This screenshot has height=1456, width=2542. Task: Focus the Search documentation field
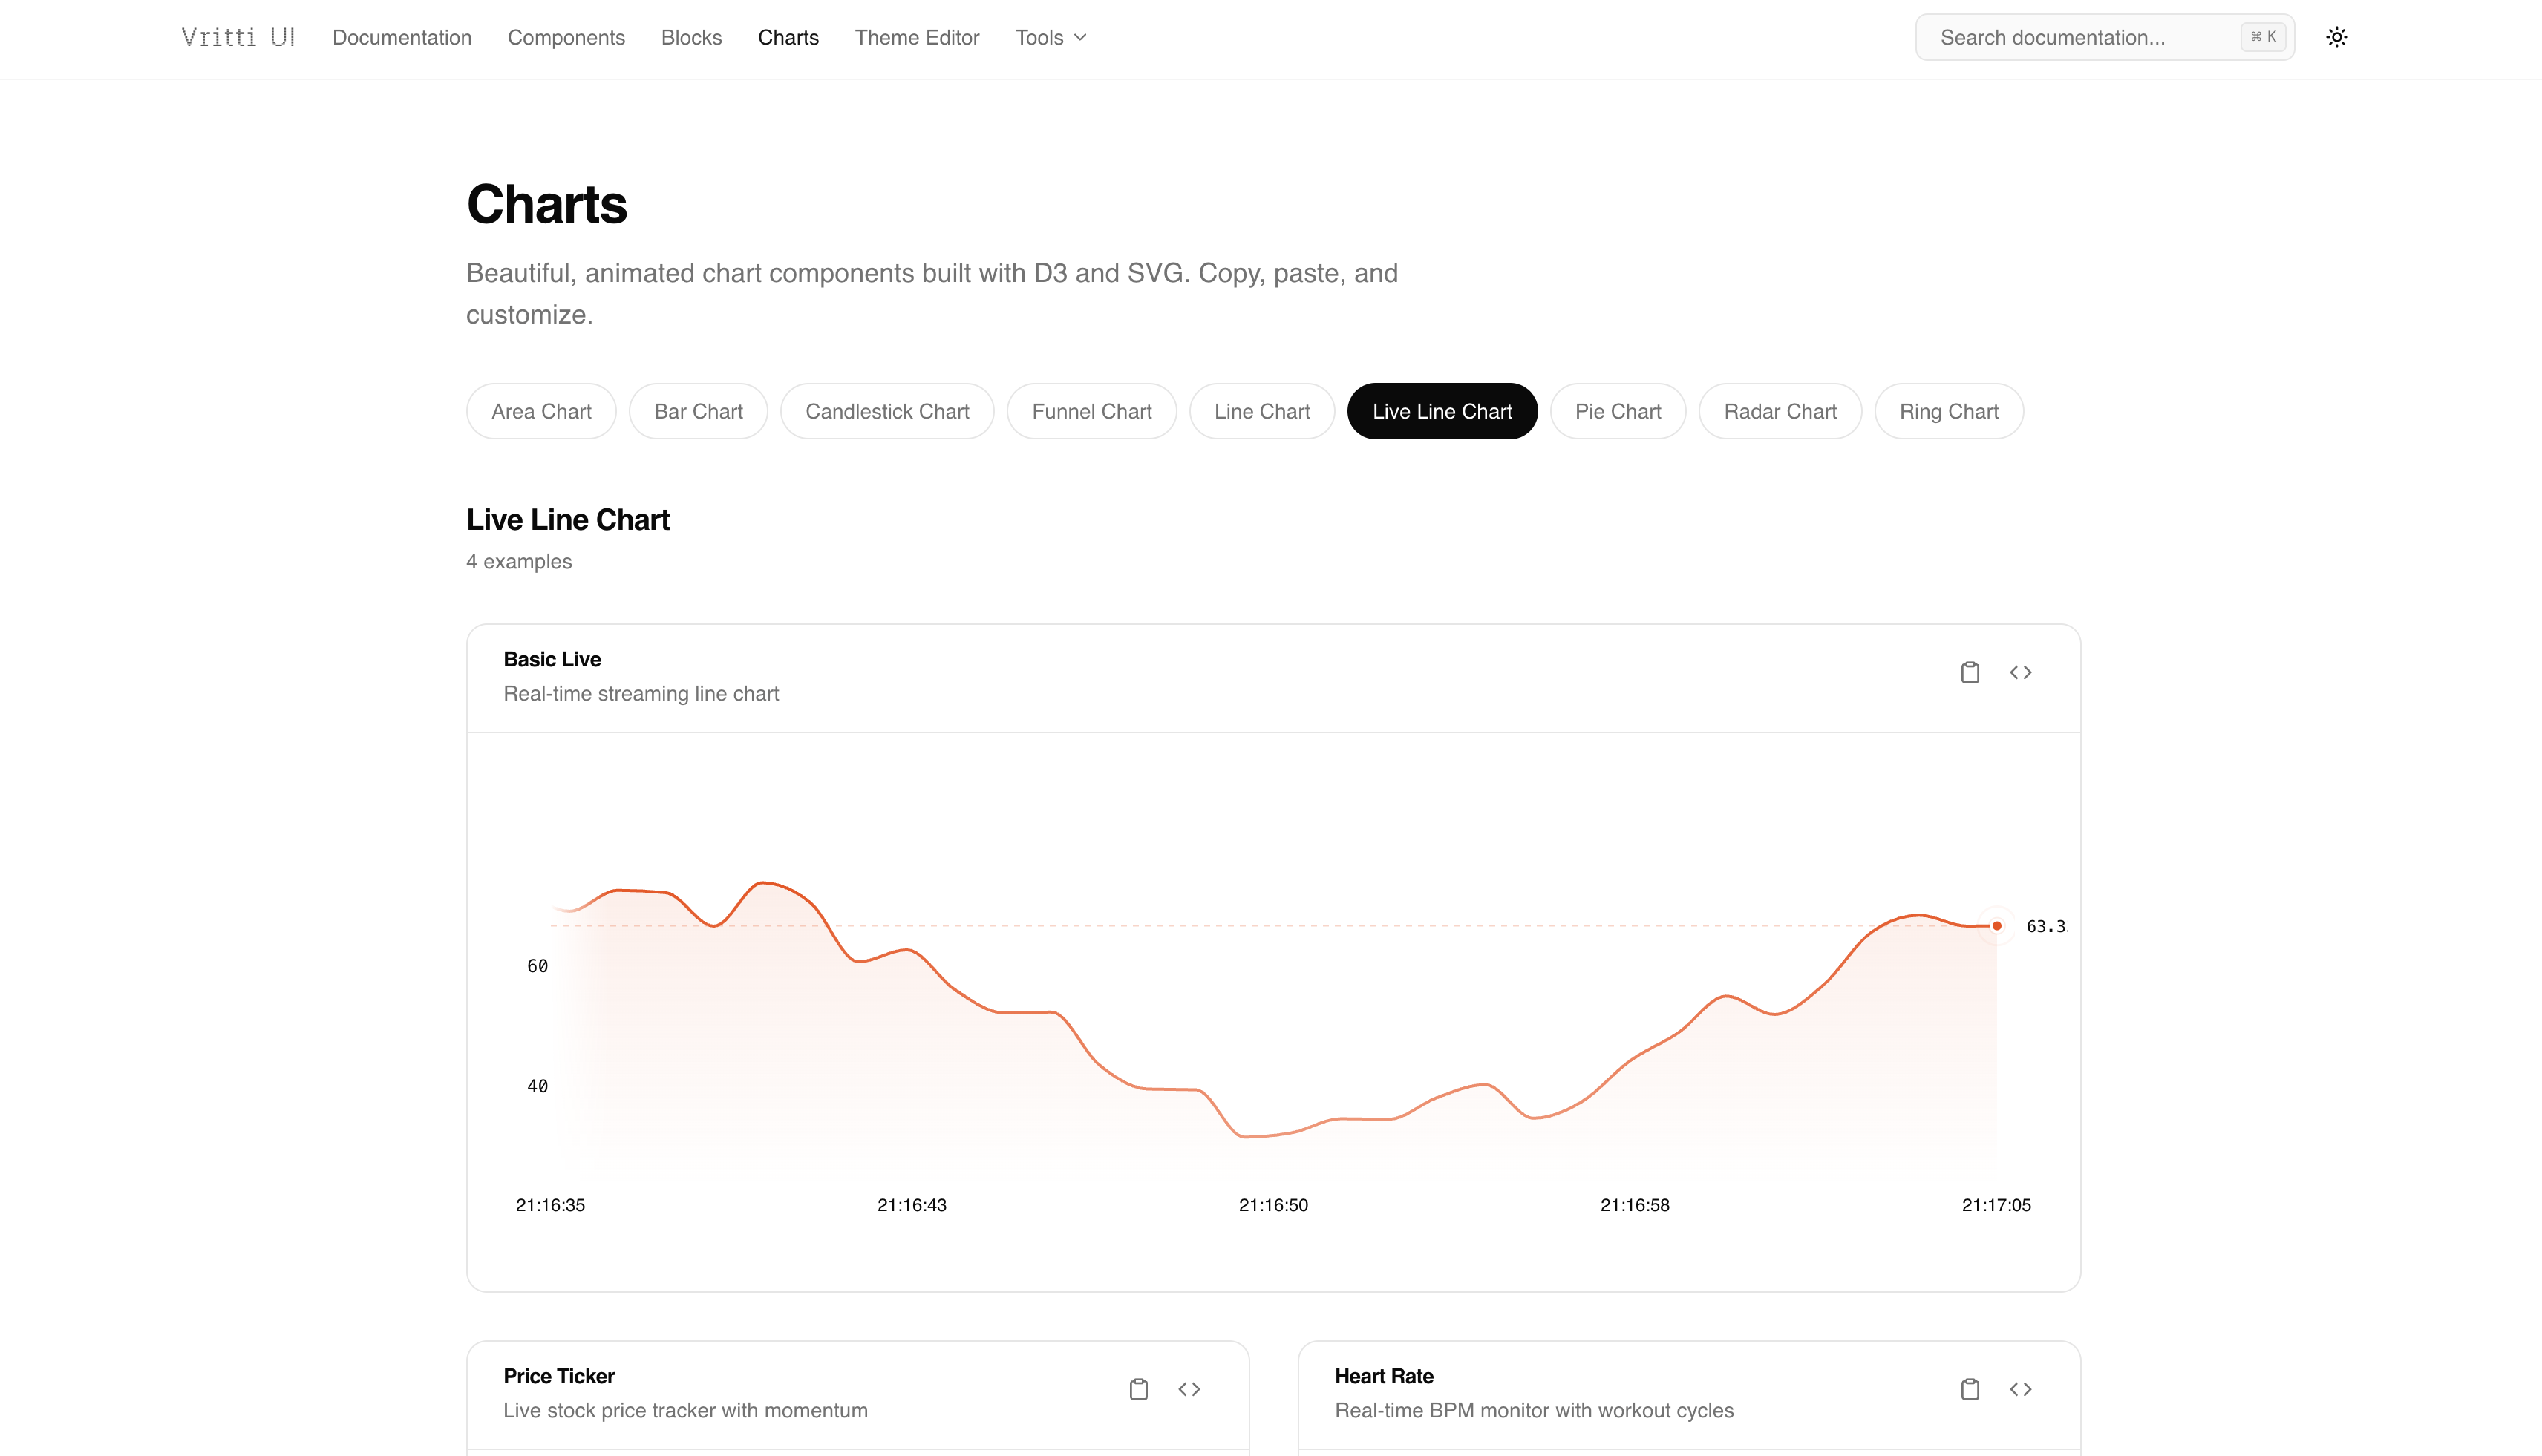pos(2105,37)
